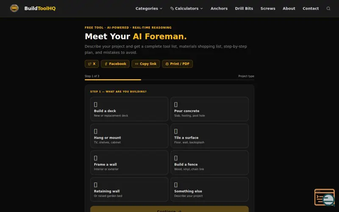Click 'FREE TOOL · AI-POWERED · REAL-TIME REASONING' tagline
The image size is (339, 212).
128,28
